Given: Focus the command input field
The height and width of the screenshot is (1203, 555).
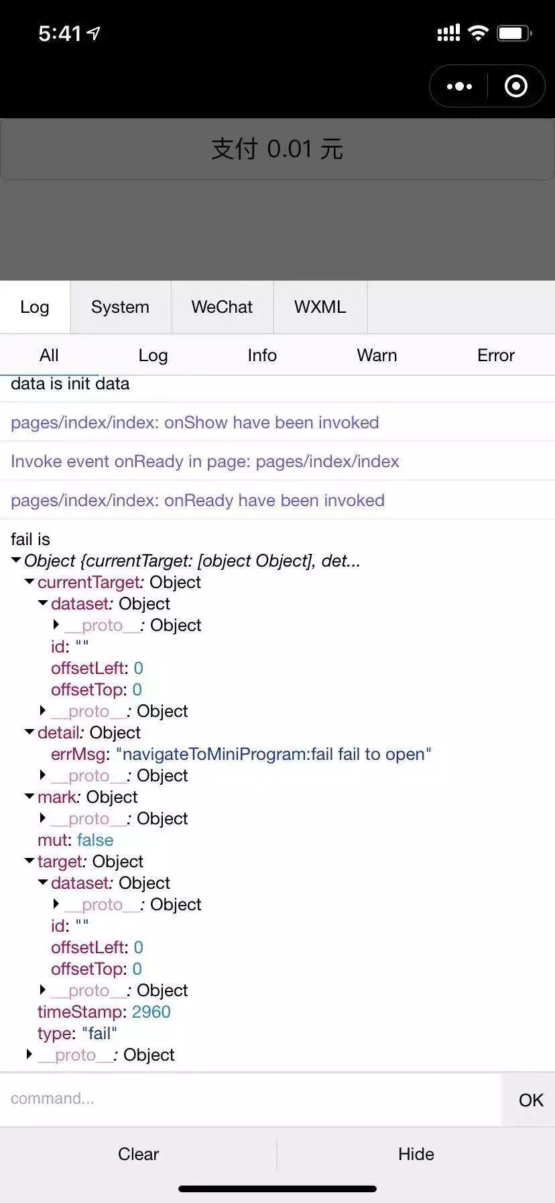Looking at the screenshot, I should click(x=249, y=1099).
